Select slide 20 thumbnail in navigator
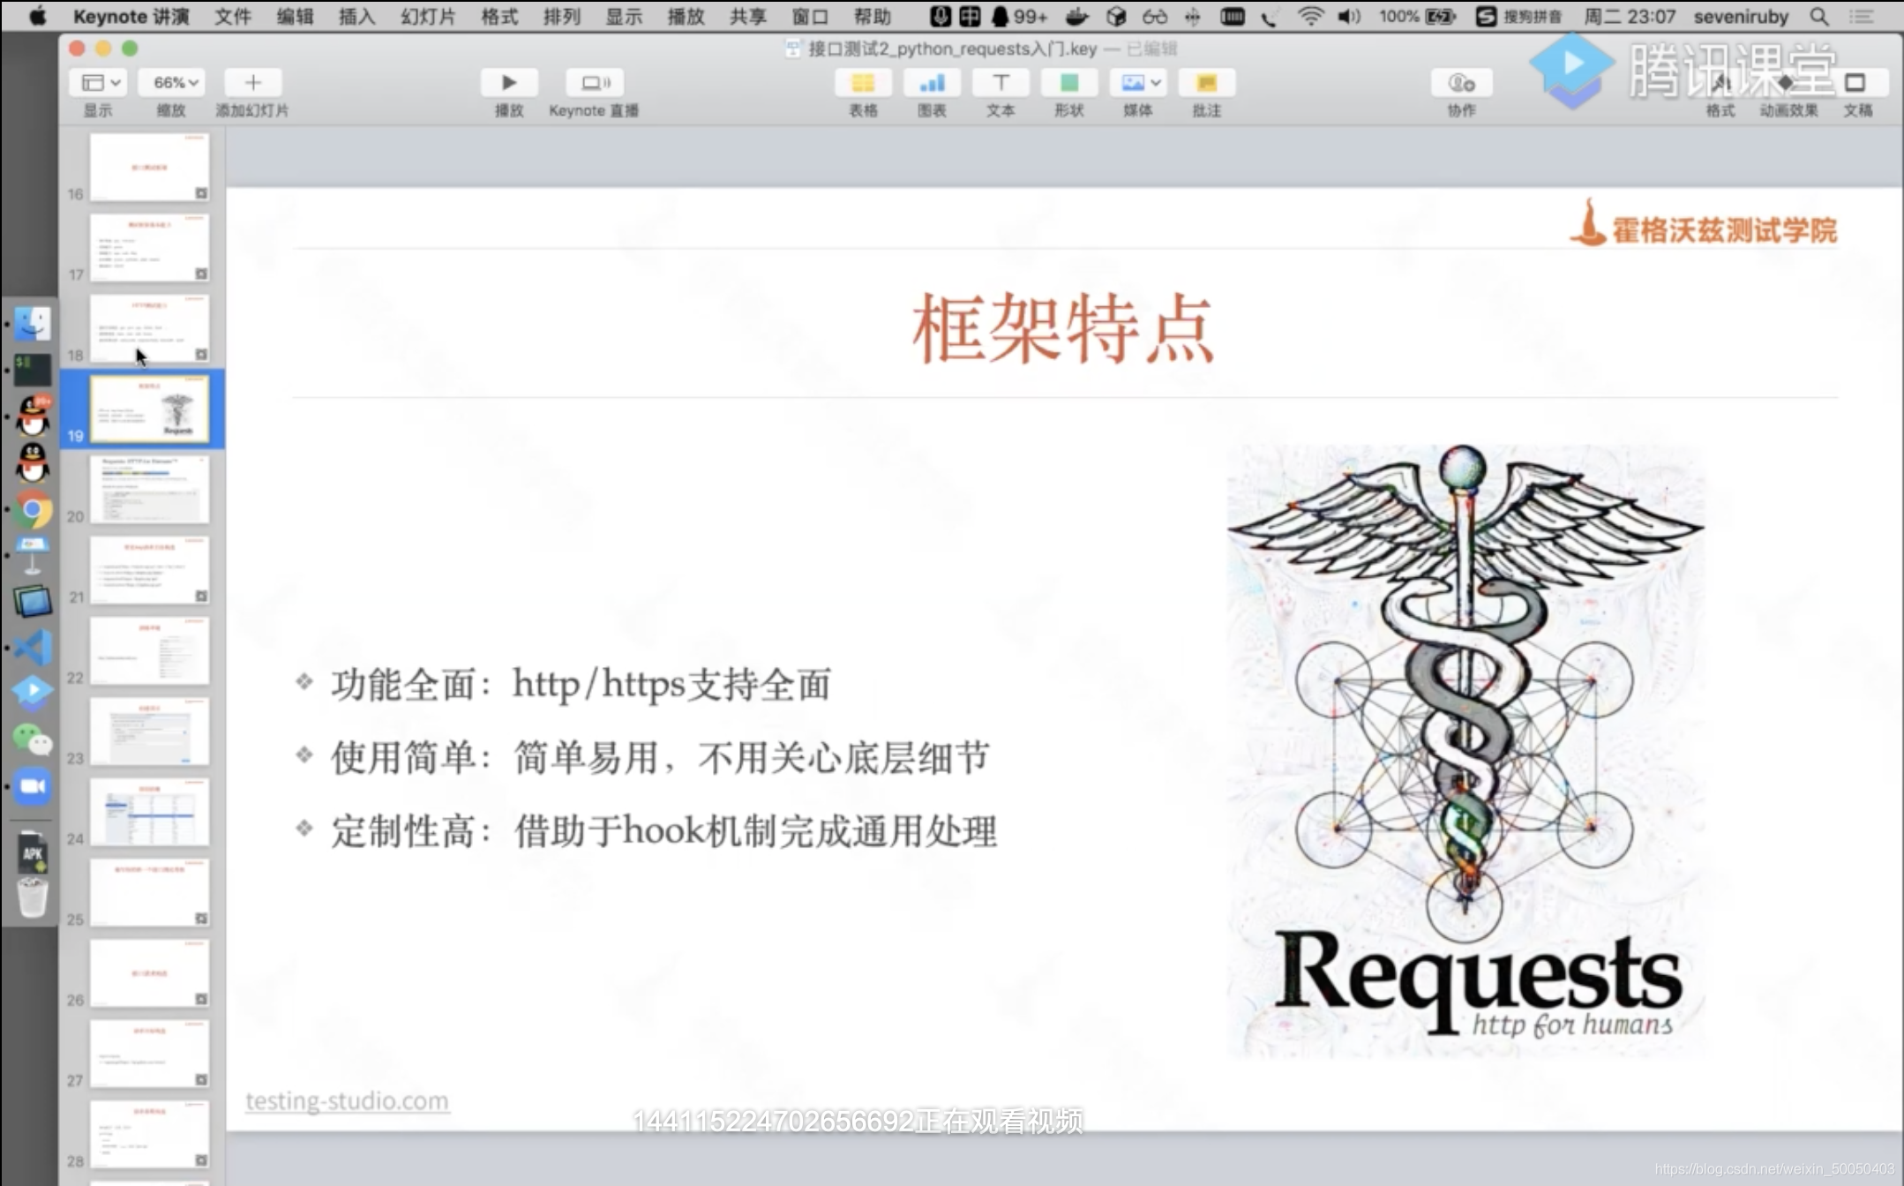Image resolution: width=1904 pixels, height=1186 pixels. [149, 490]
